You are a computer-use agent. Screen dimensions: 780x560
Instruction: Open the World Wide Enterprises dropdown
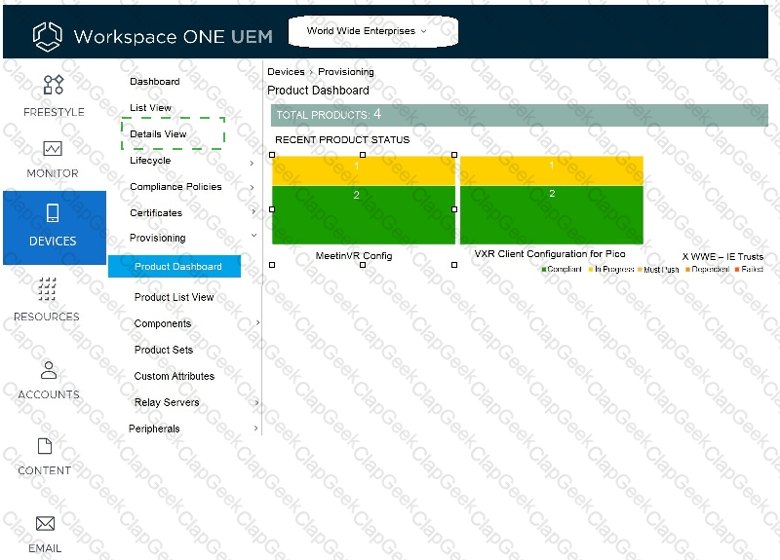click(x=367, y=31)
